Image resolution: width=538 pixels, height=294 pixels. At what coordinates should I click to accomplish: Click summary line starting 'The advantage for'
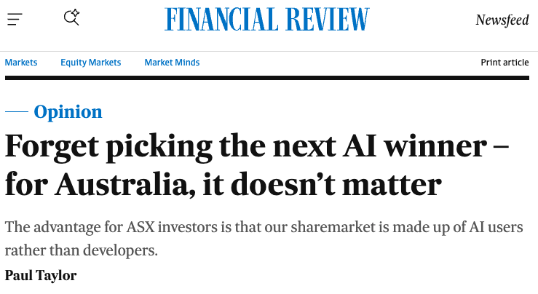click(264, 227)
